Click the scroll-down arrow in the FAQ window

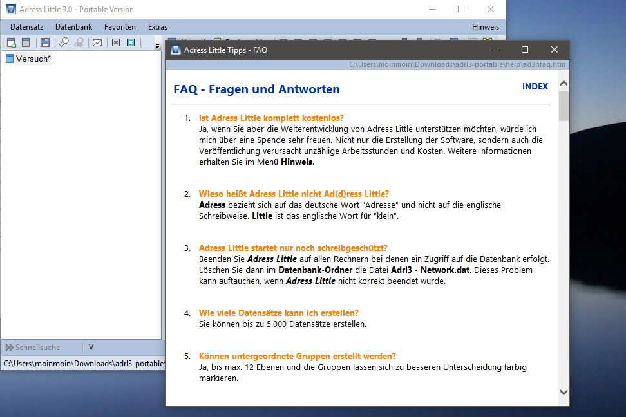click(564, 393)
